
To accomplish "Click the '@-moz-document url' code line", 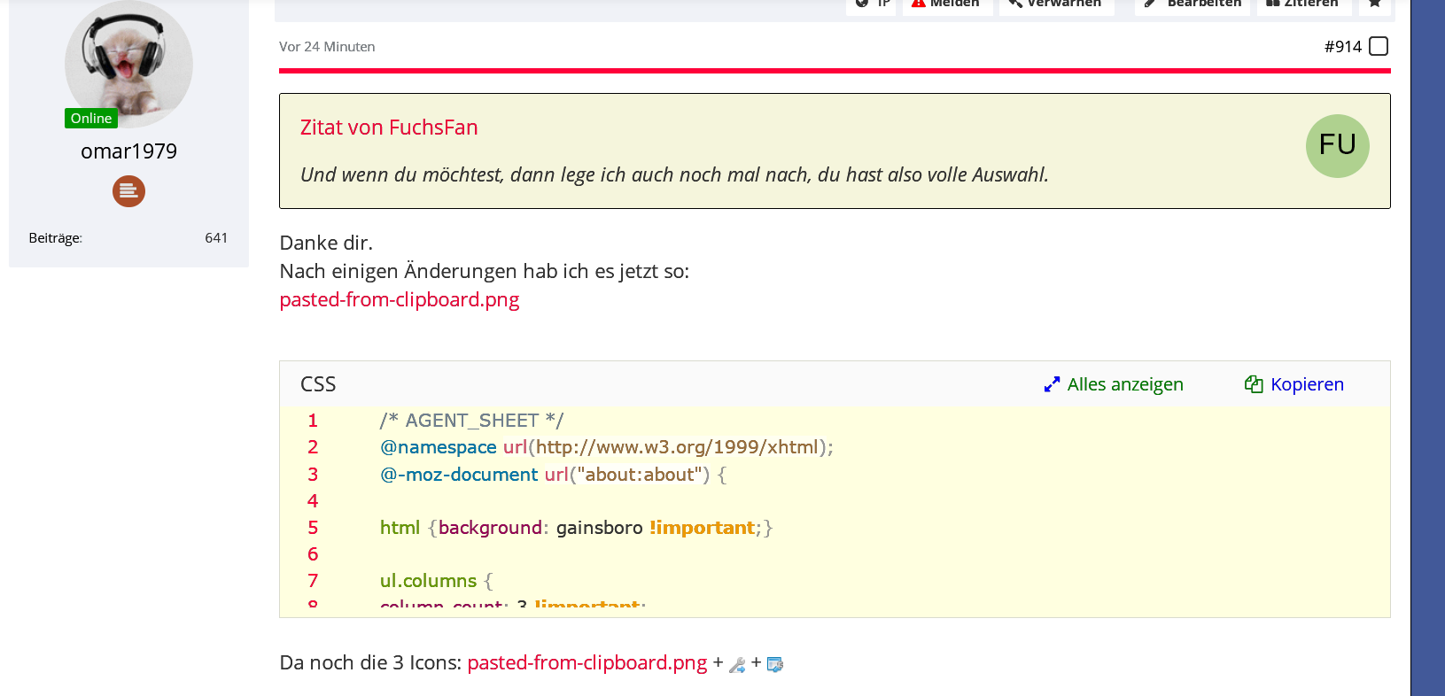I will click(x=554, y=475).
